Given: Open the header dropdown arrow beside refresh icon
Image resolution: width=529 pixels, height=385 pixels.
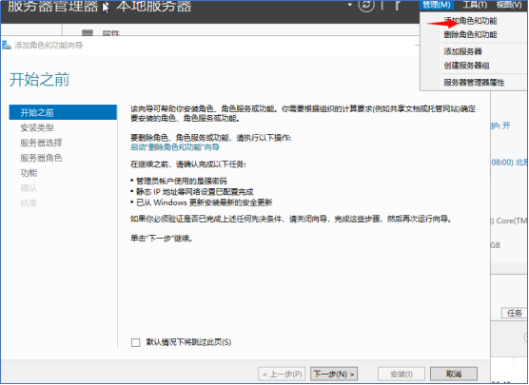Looking at the screenshot, I should (350, 5).
